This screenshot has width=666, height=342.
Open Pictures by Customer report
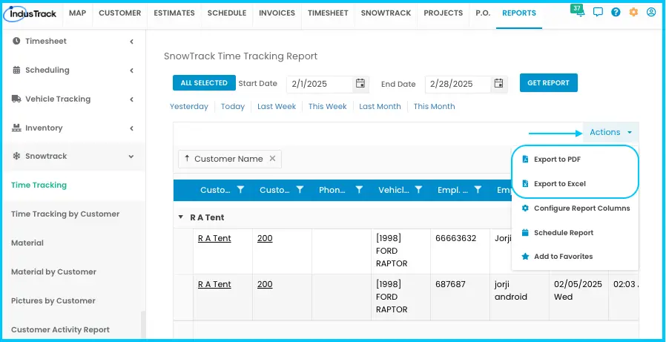point(53,300)
